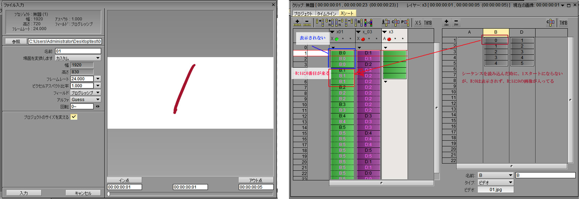Click source cell 5 in column D
Image resolution: width=580 pixels, height=199 pixels.
point(522,63)
